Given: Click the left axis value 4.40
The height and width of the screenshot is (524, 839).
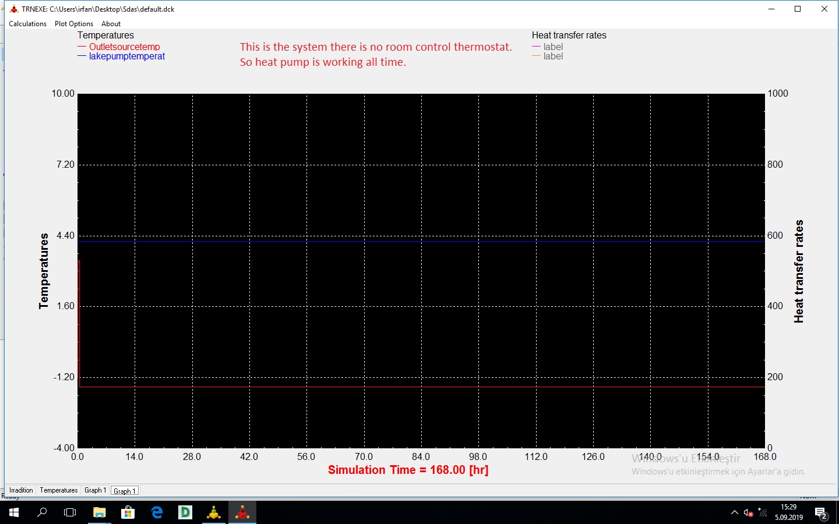Looking at the screenshot, I should click(65, 236).
